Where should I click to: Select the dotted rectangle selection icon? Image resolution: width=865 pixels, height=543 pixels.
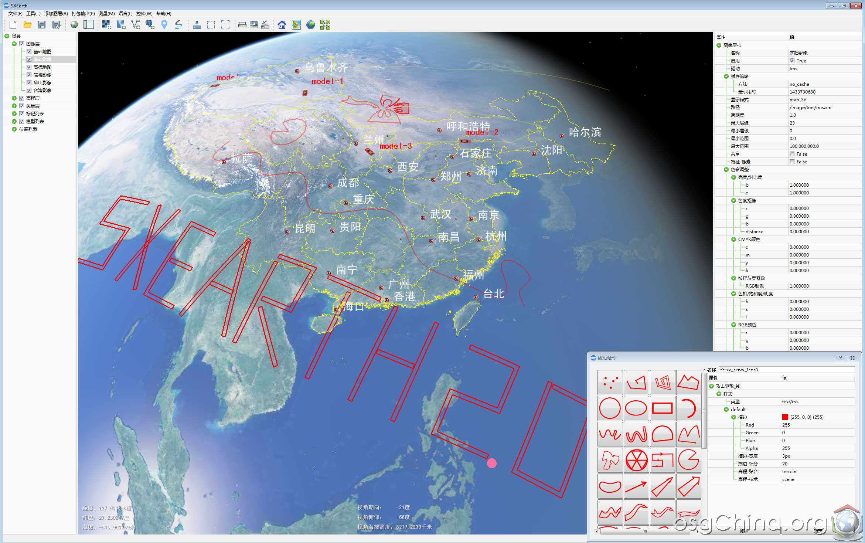211,25
